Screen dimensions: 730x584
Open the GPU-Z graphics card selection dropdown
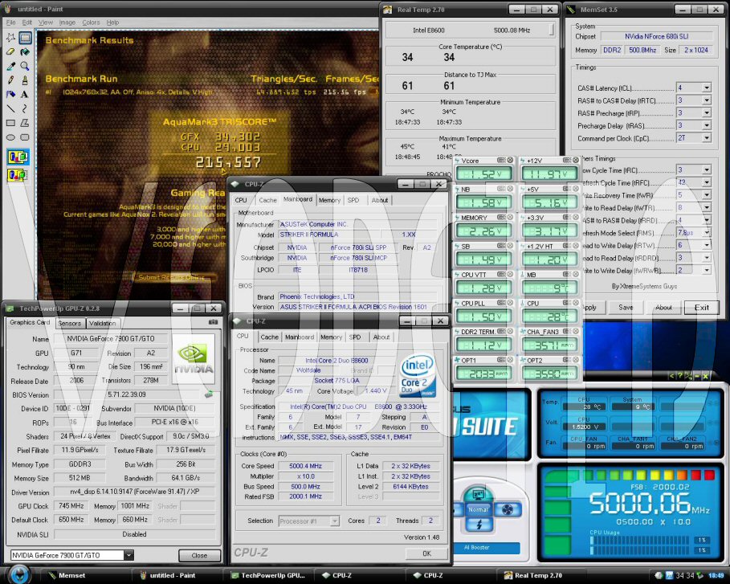tap(128, 555)
